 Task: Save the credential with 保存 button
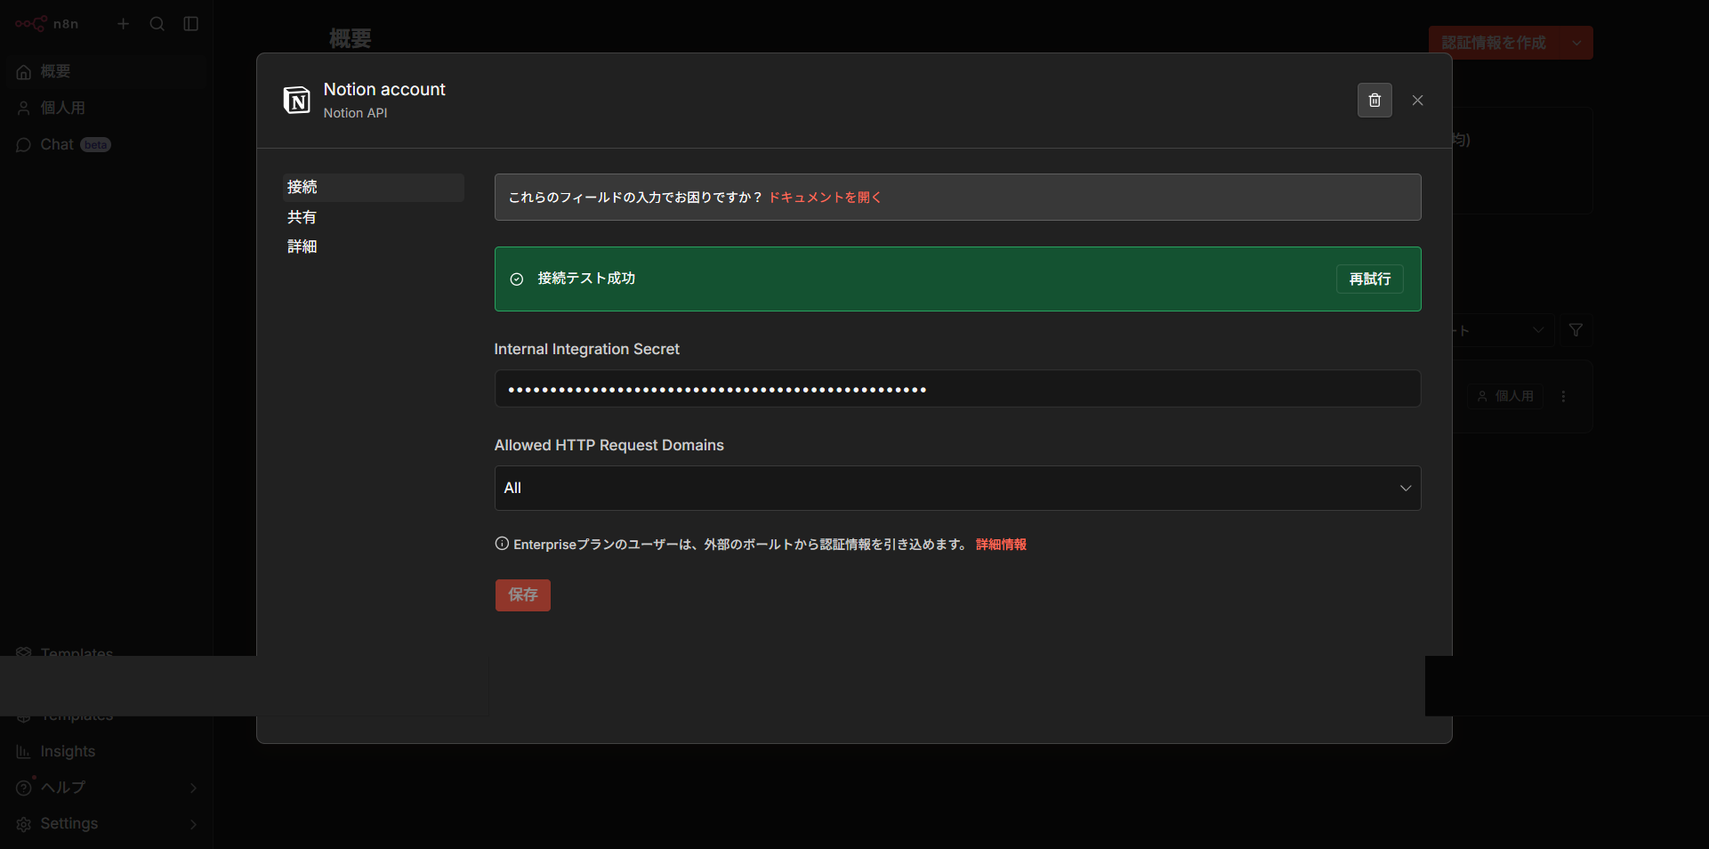click(x=523, y=595)
